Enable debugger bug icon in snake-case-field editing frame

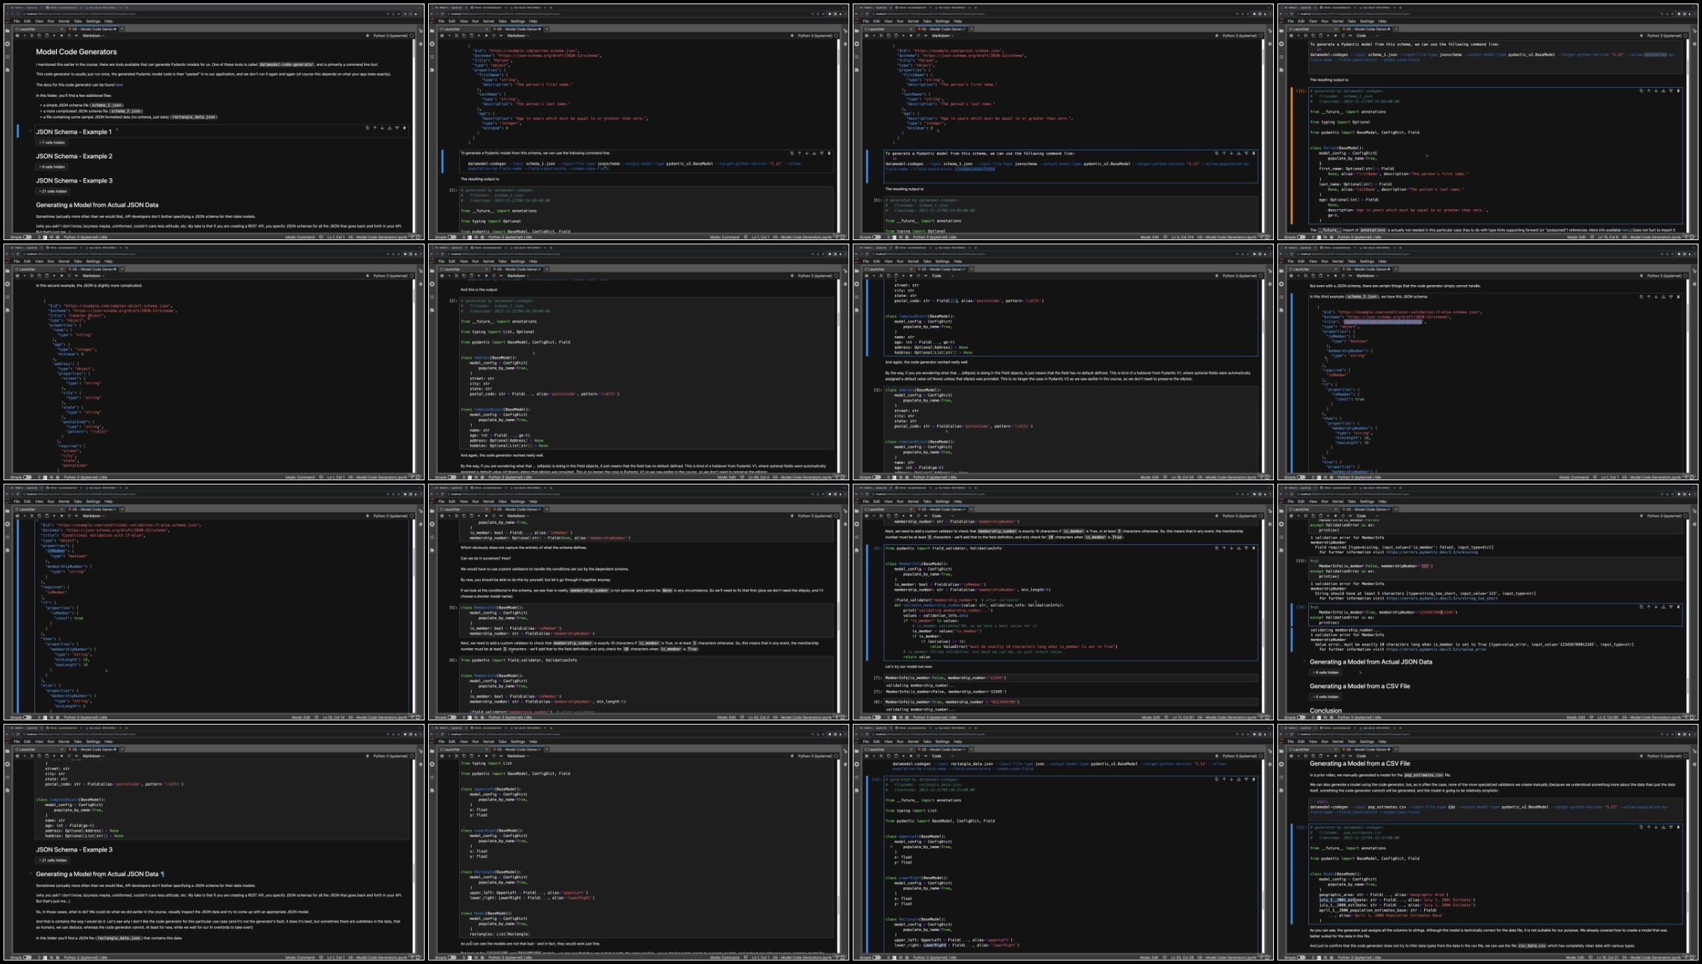tap(1216, 36)
